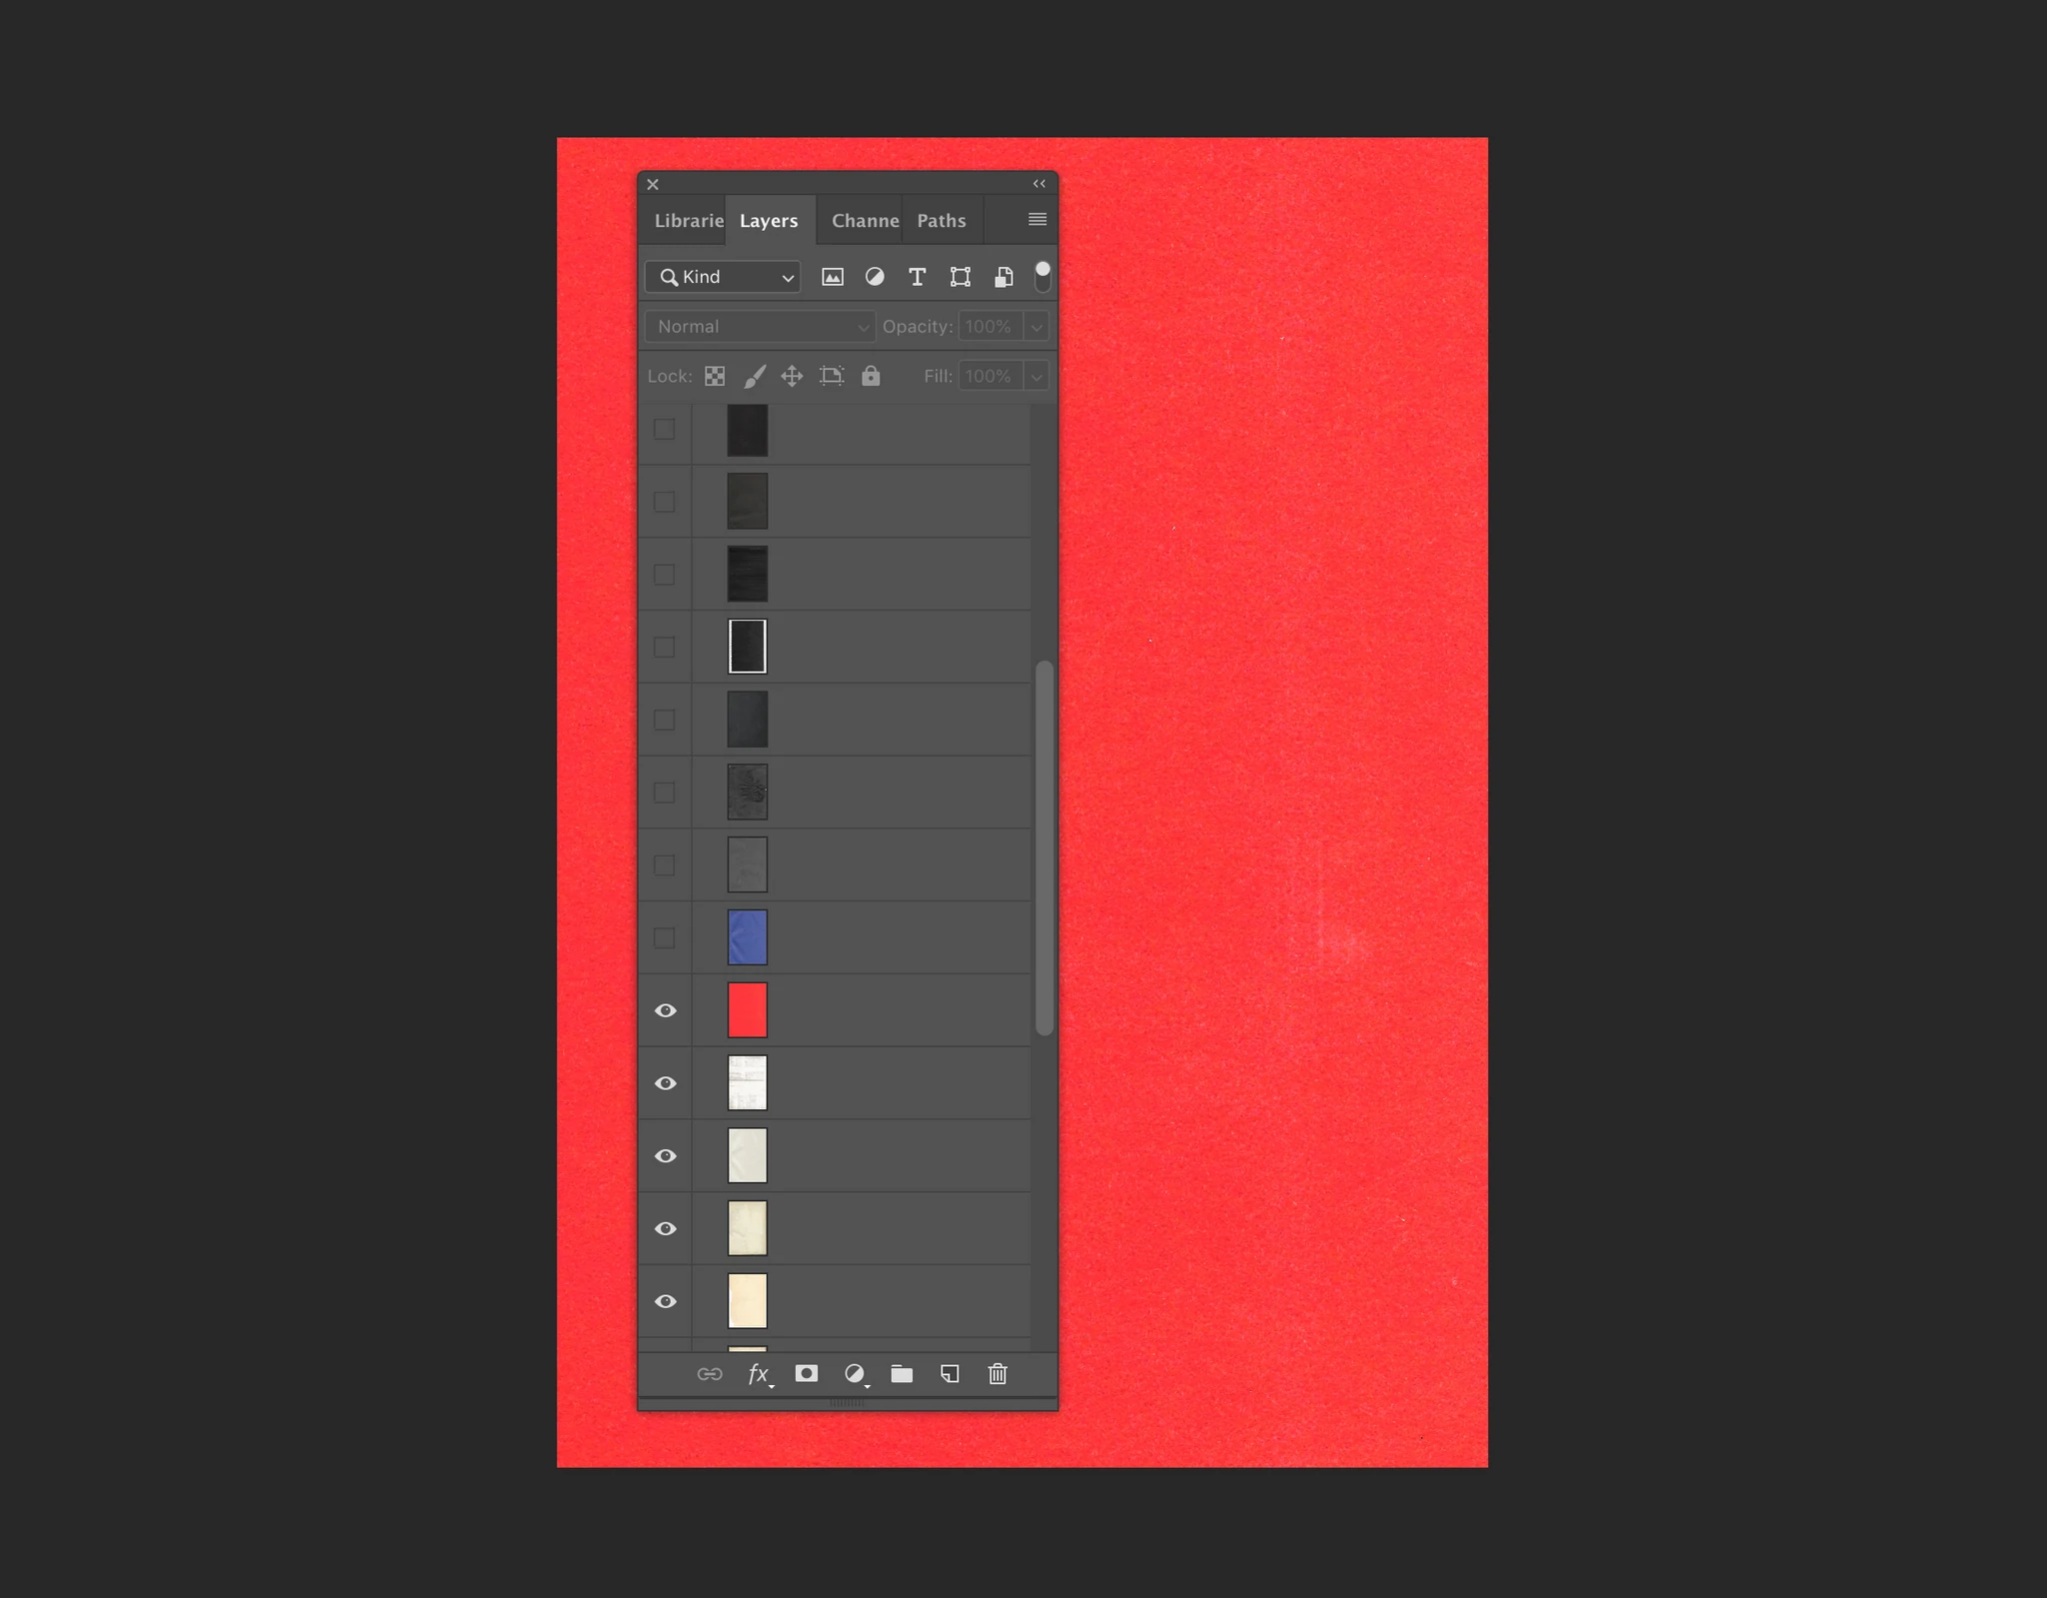This screenshot has height=1598, width=2047.
Task: Click the Delete Layer trash icon
Action: point(997,1374)
